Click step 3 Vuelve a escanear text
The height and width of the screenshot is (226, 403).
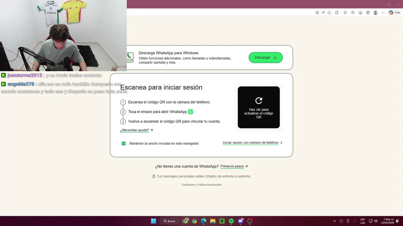174,121
